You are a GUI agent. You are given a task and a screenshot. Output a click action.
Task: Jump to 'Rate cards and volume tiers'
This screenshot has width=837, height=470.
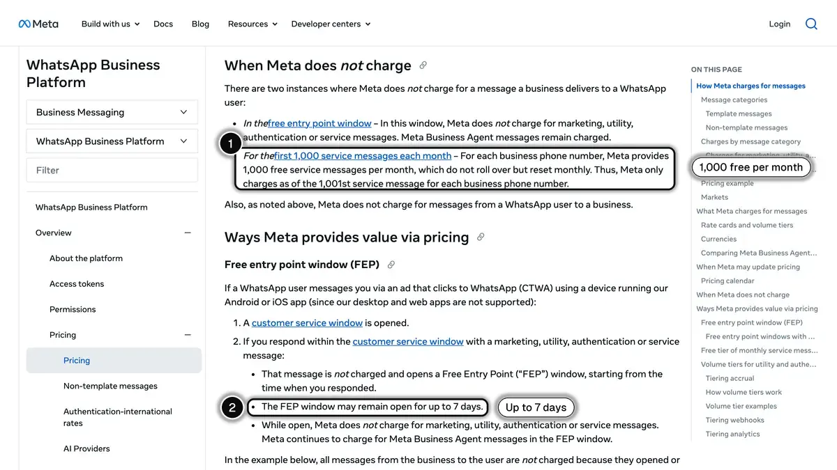pyautogui.click(x=747, y=225)
